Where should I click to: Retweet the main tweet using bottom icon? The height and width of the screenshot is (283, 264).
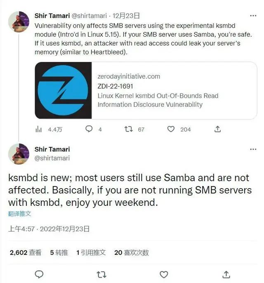[x=101, y=274]
